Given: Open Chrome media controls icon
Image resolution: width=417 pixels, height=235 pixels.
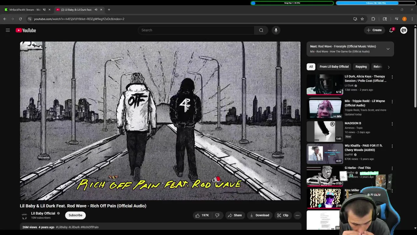Looking at the screenshot, I should (396, 19).
